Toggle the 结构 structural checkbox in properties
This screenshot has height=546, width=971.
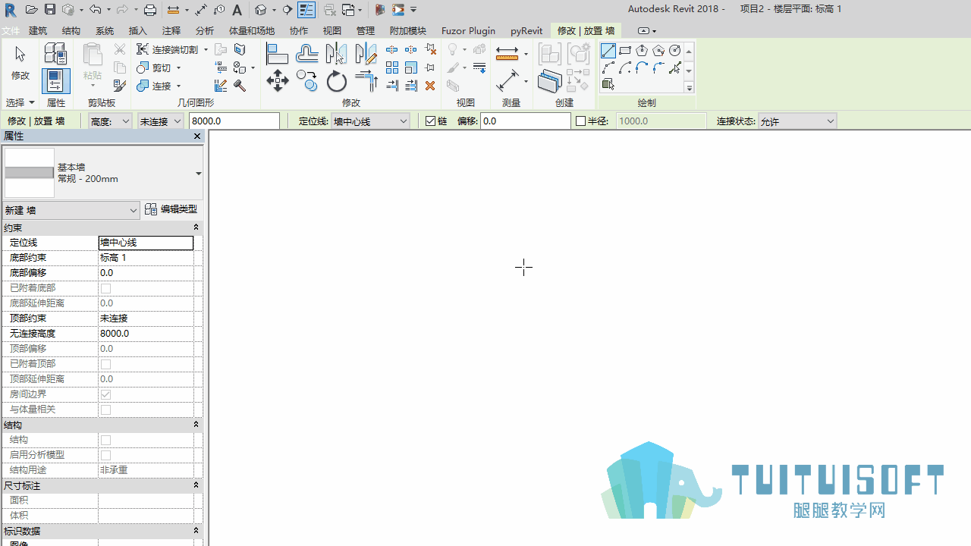(x=105, y=440)
